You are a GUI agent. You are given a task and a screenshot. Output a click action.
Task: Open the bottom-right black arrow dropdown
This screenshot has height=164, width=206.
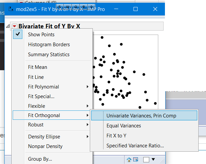coord(153,160)
